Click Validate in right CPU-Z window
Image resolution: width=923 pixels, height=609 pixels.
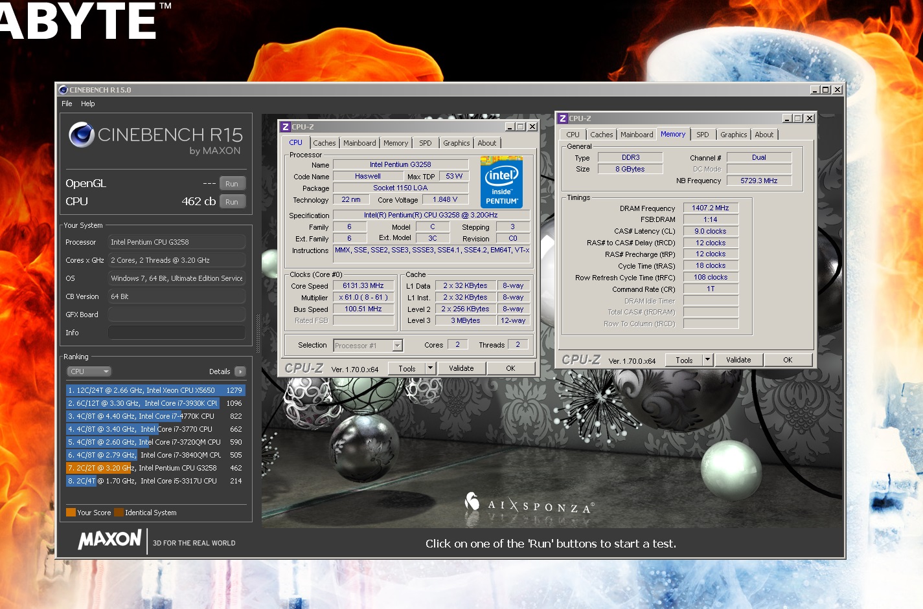click(738, 360)
